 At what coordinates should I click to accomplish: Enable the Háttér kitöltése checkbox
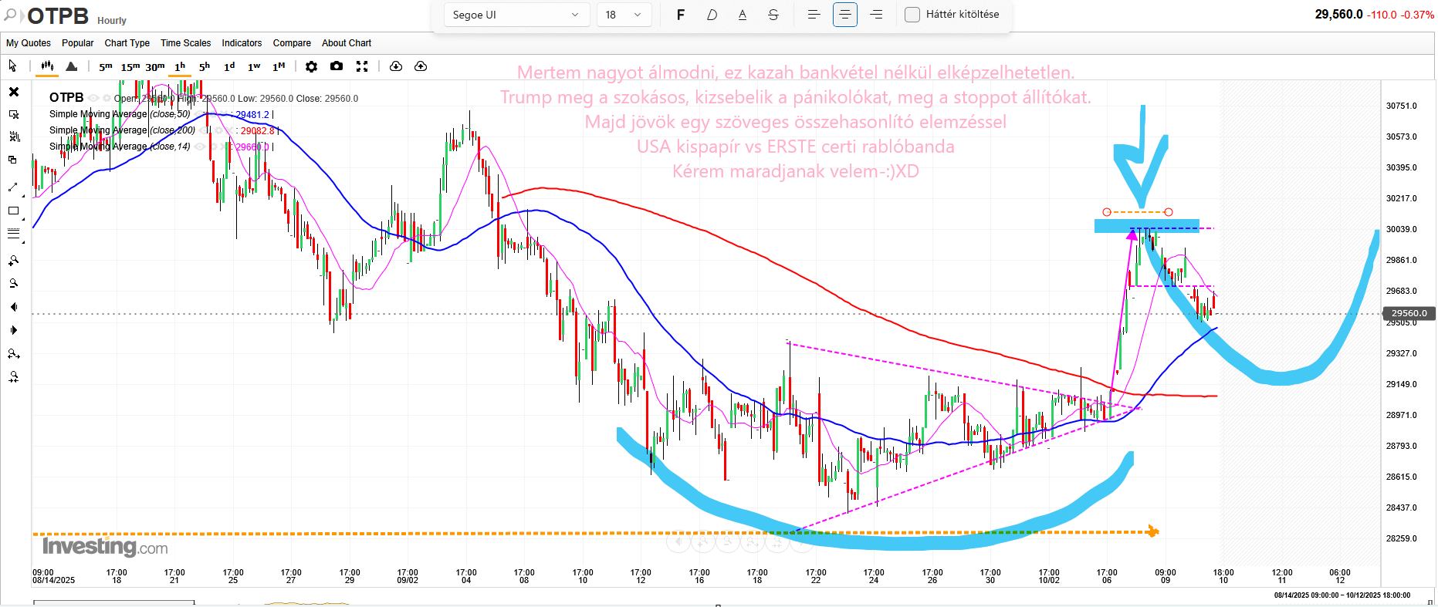pyautogui.click(x=912, y=15)
